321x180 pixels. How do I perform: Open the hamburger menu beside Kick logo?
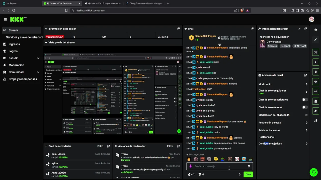[5, 19]
